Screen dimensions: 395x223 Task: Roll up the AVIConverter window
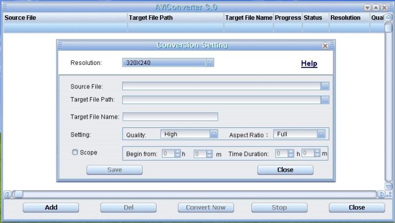[x=376, y=8]
